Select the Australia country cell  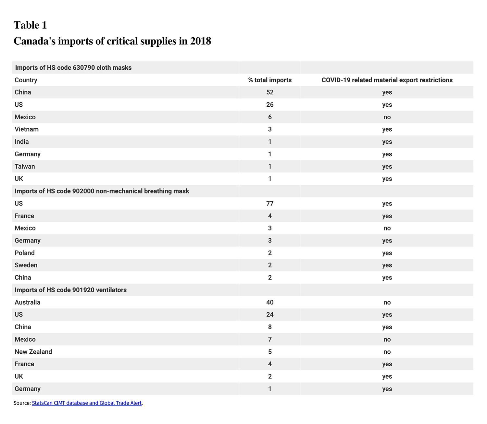[x=28, y=302]
